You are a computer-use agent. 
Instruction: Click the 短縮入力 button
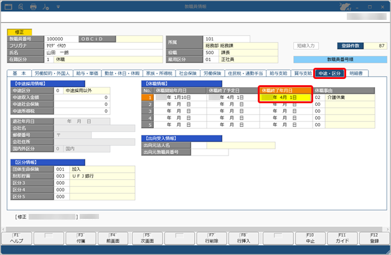pos(306,45)
